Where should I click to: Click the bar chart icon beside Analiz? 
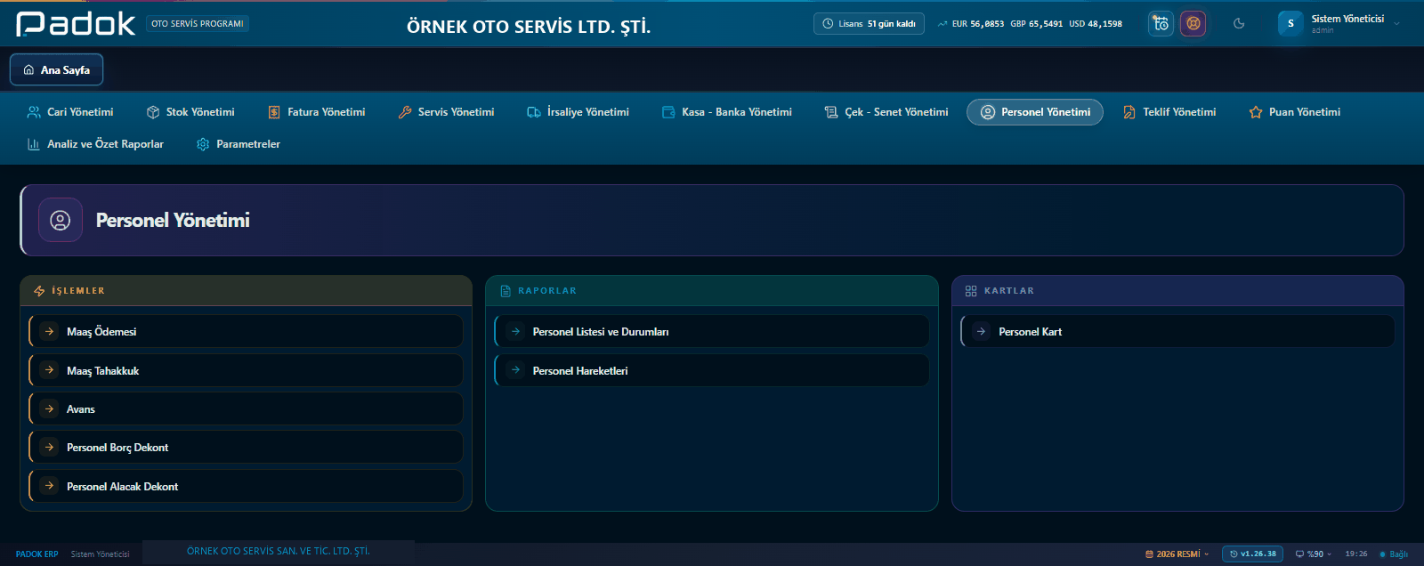pos(34,144)
